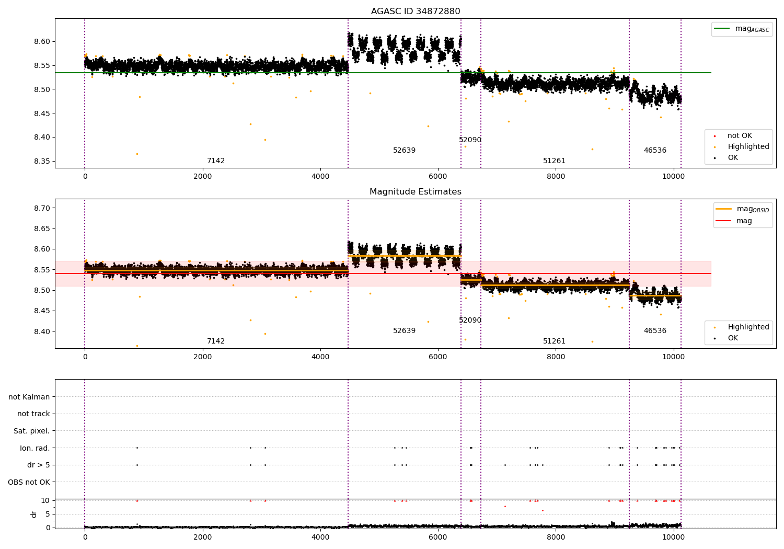The width and height of the screenshot is (784, 549).
Task: Click the 'Ion. rad.' row label
Action: pyautogui.click(x=35, y=448)
